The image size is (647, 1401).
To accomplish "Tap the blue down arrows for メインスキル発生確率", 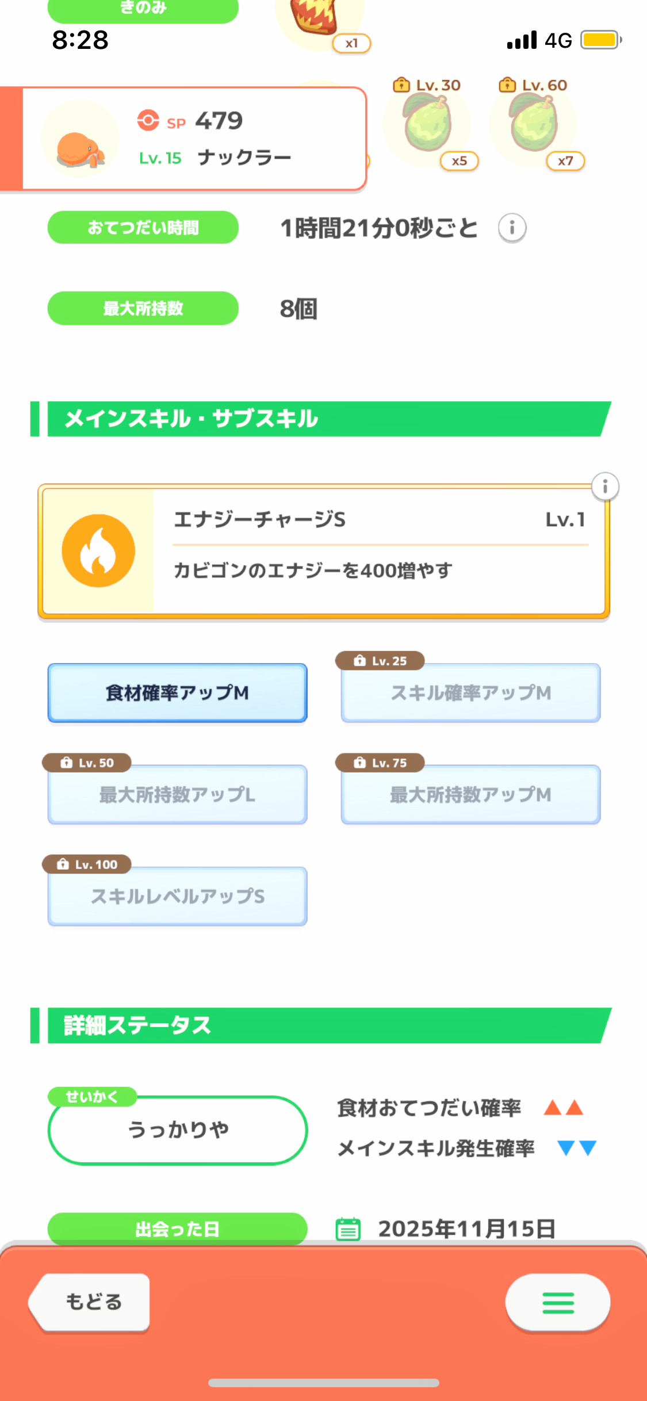I will coord(577,1148).
